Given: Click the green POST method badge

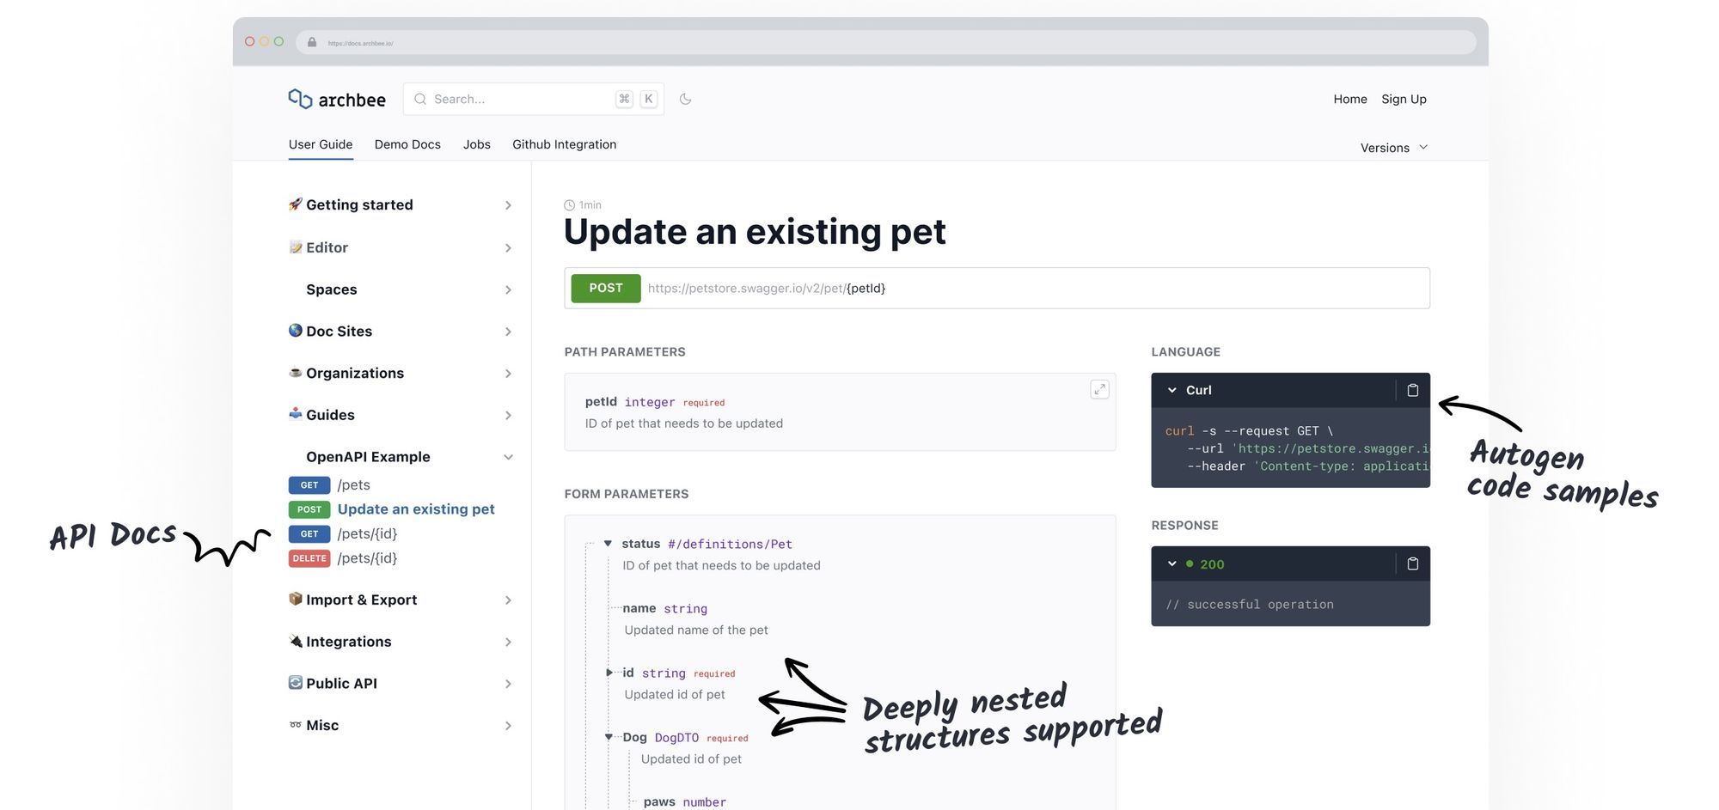Looking at the screenshot, I should 605,288.
